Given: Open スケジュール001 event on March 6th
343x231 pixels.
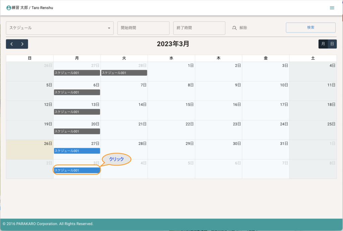Looking at the screenshot, I should click(x=77, y=92).
